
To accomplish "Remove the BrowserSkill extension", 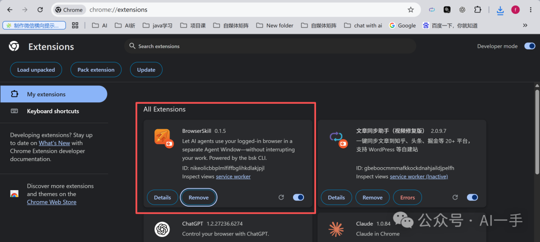I will click(198, 197).
